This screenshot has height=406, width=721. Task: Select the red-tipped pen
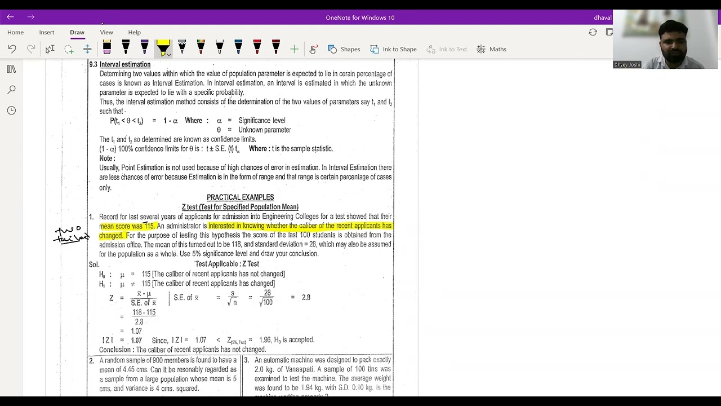(x=257, y=48)
